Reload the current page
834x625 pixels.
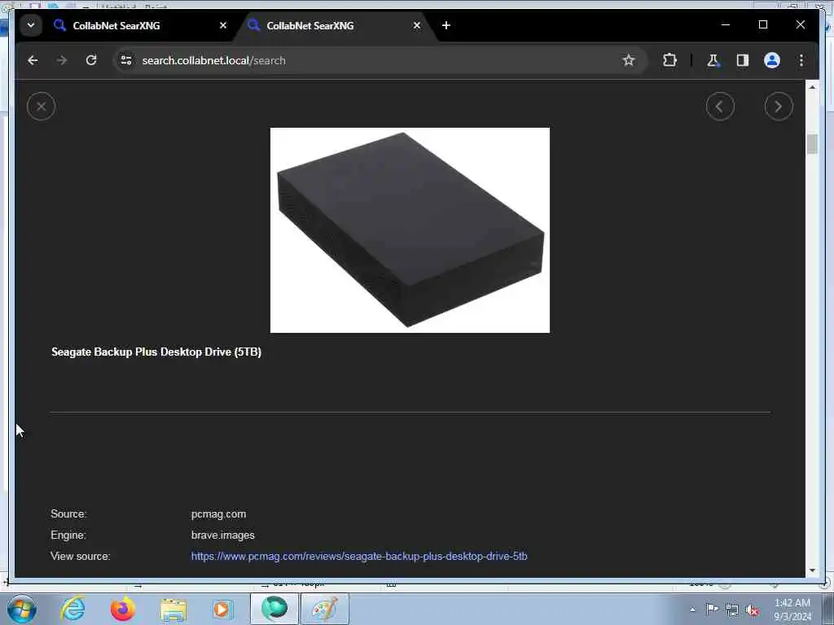click(91, 60)
